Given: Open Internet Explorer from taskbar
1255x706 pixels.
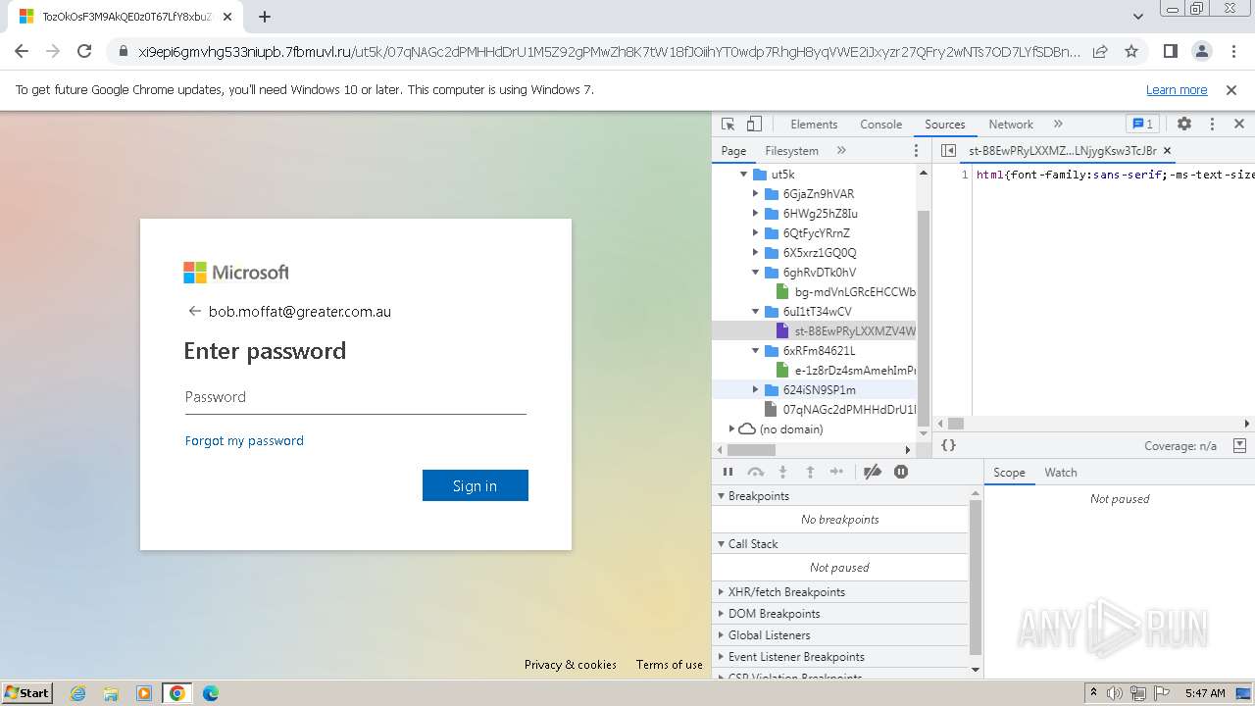Looking at the screenshot, I should coord(77,693).
